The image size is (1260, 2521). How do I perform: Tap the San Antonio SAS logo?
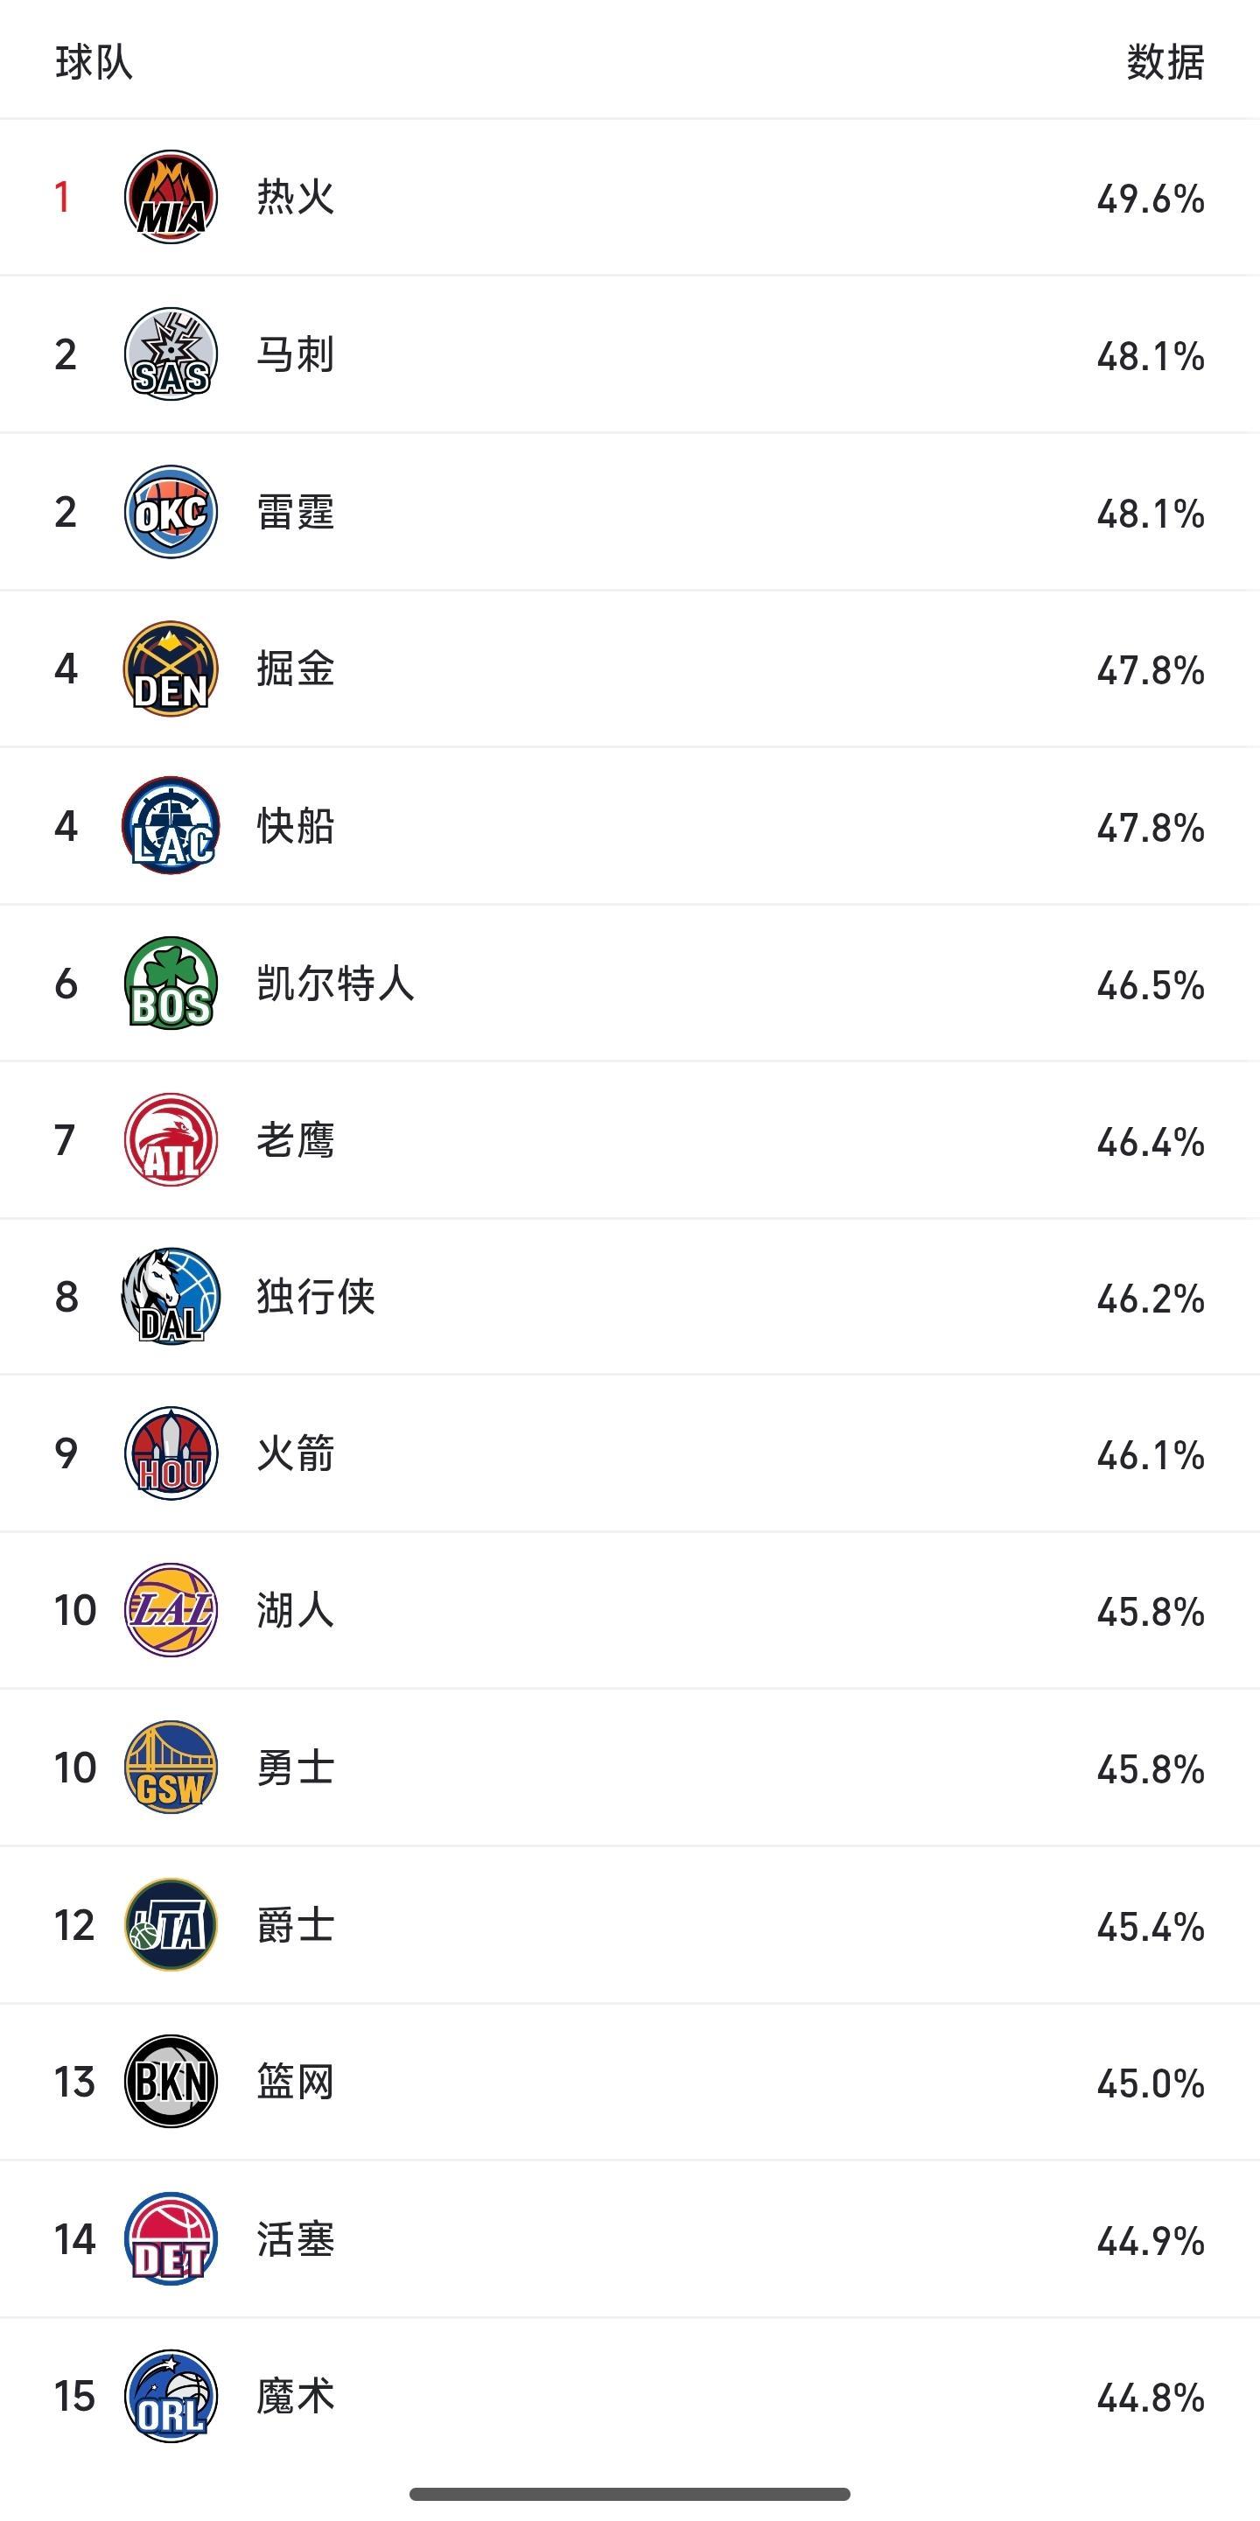pos(171,354)
